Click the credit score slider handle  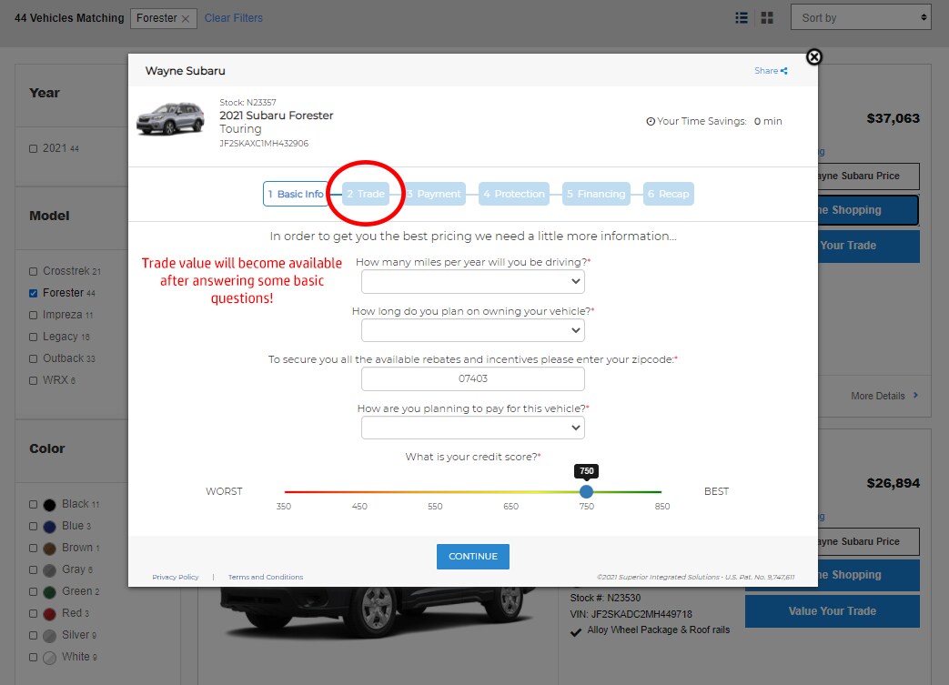point(586,491)
